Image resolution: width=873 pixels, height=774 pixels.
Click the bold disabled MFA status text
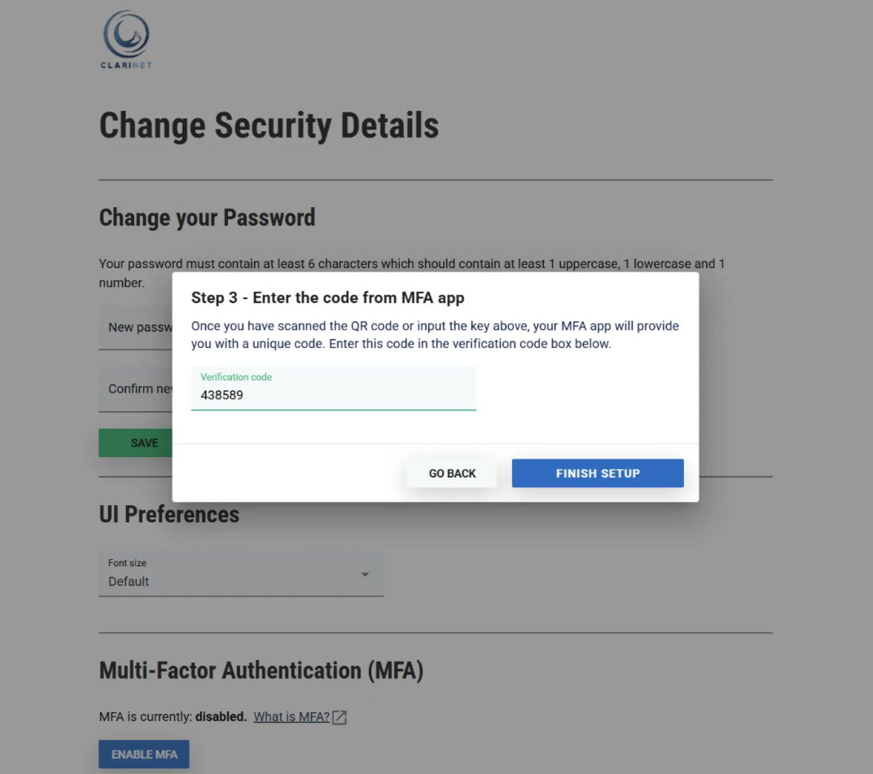click(221, 717)
